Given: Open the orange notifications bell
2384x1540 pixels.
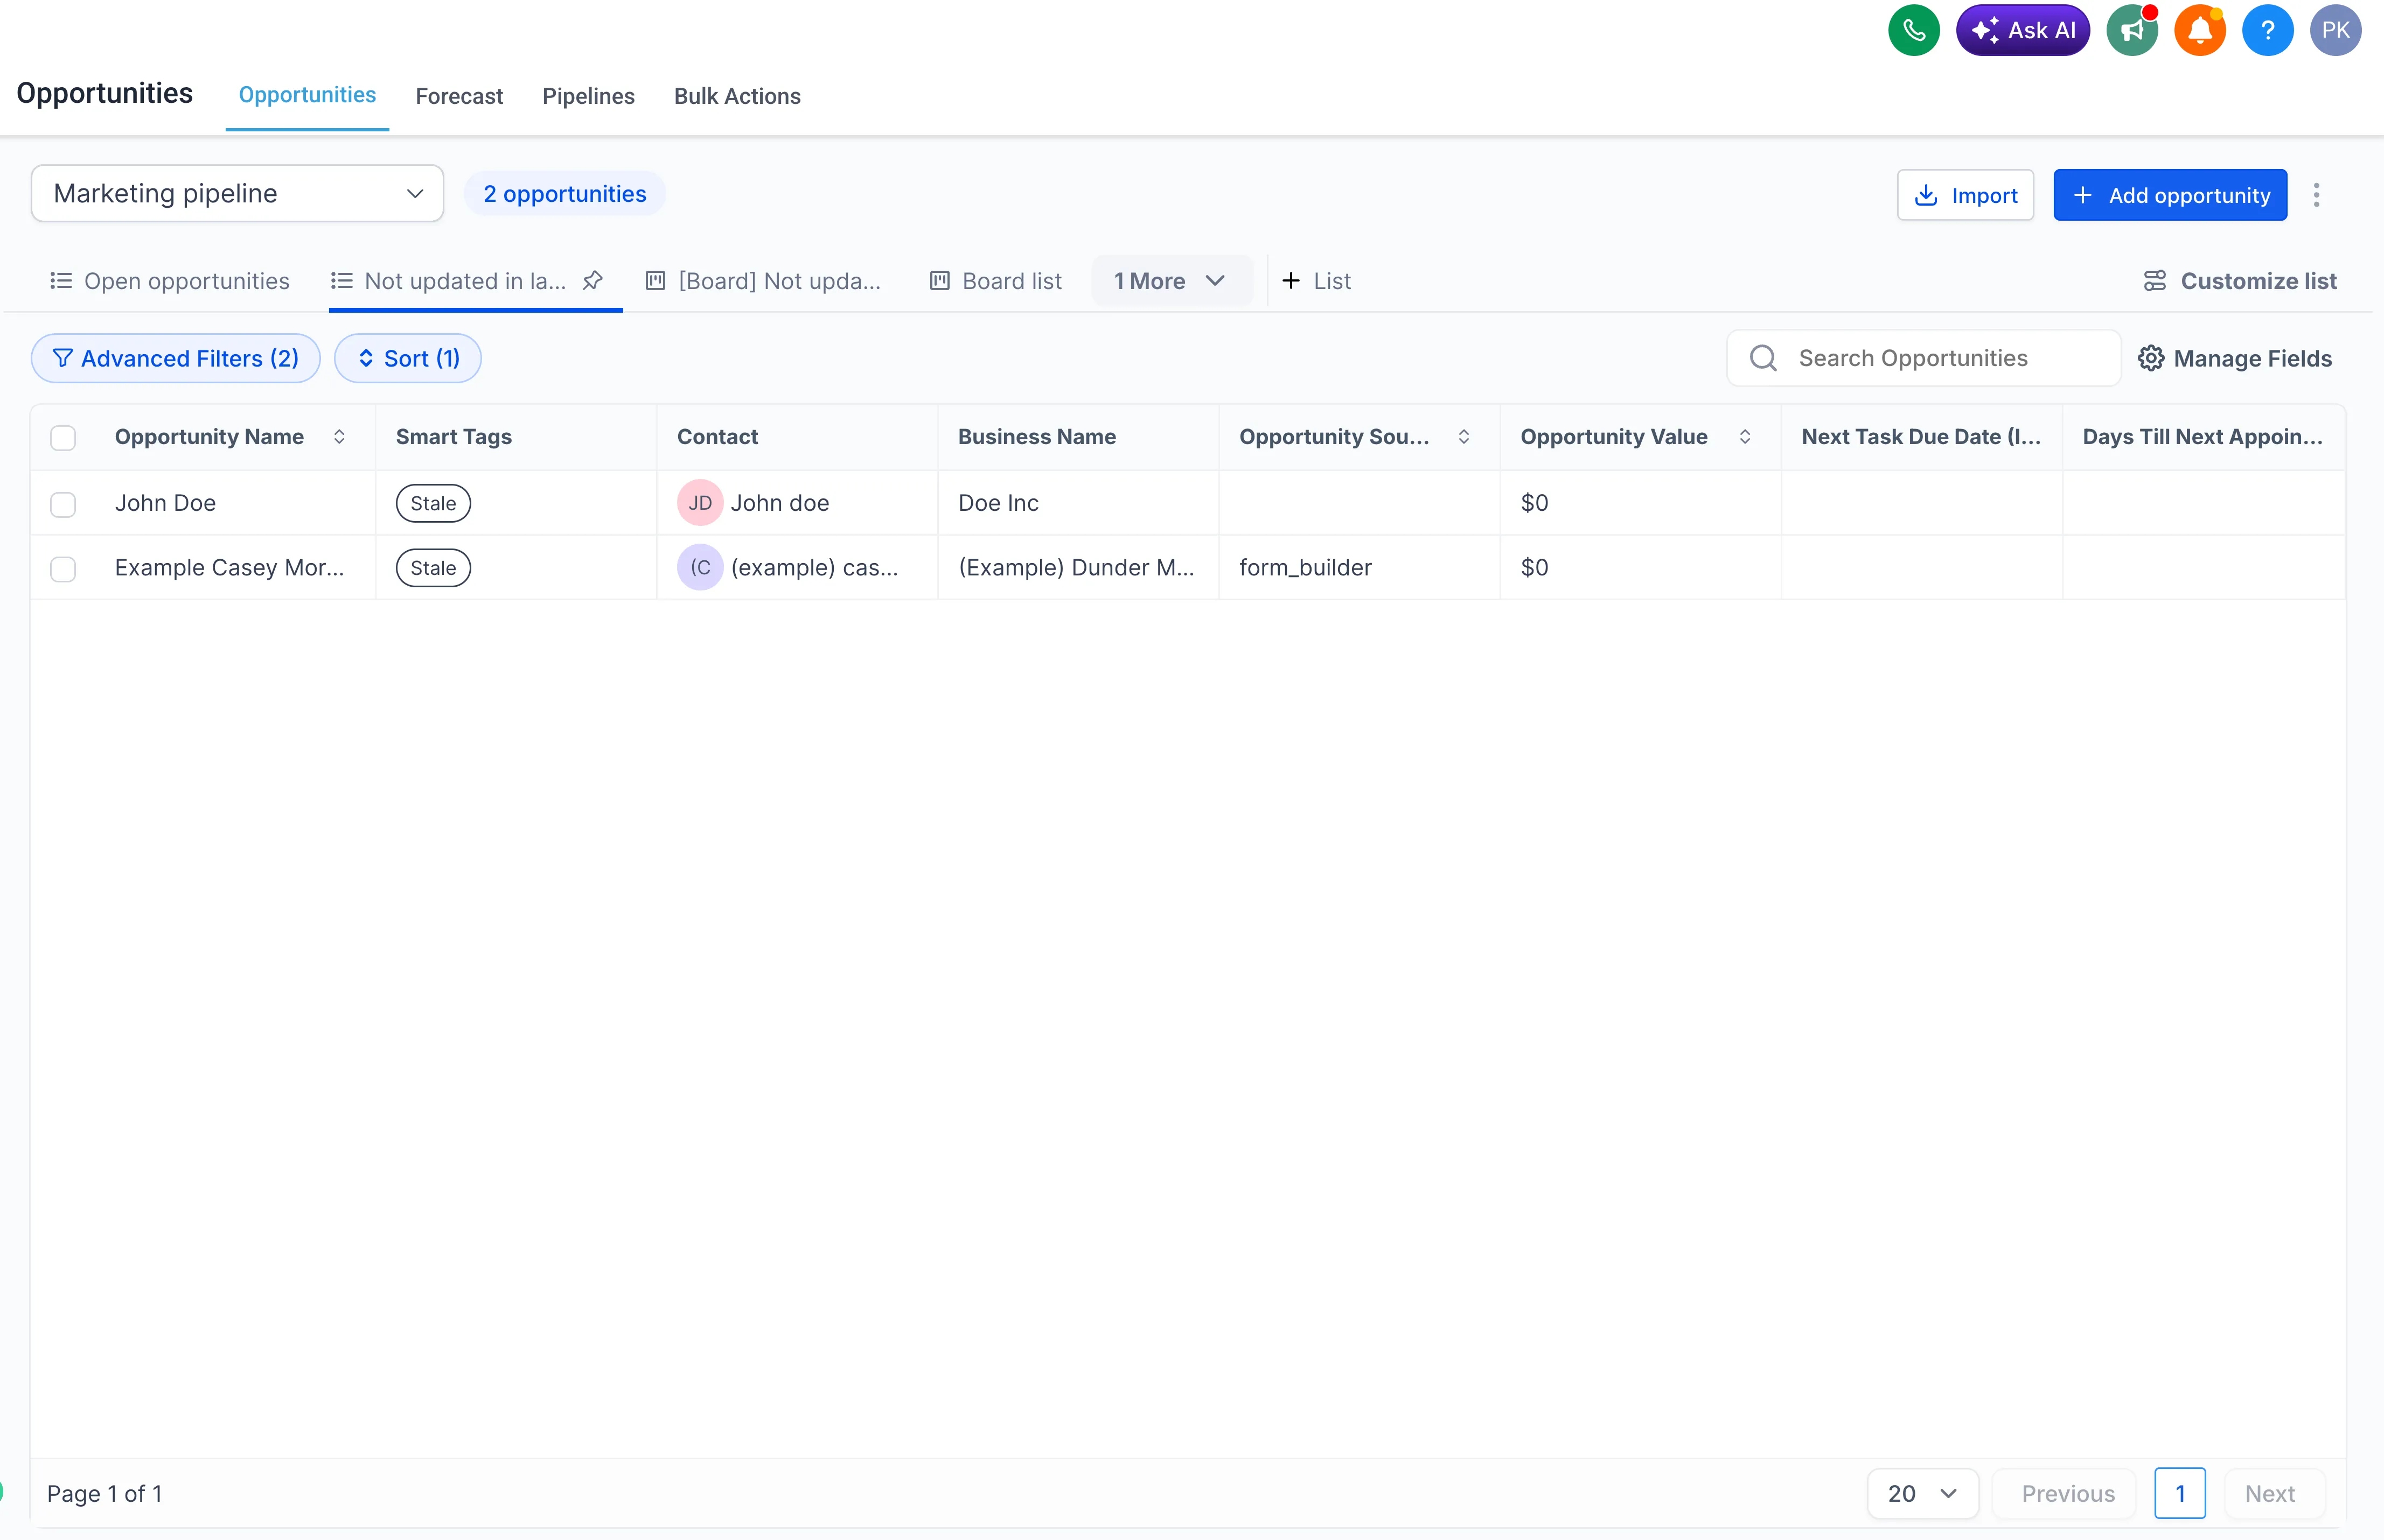Looking at the screenshot, I should [x=2199, y=30].
